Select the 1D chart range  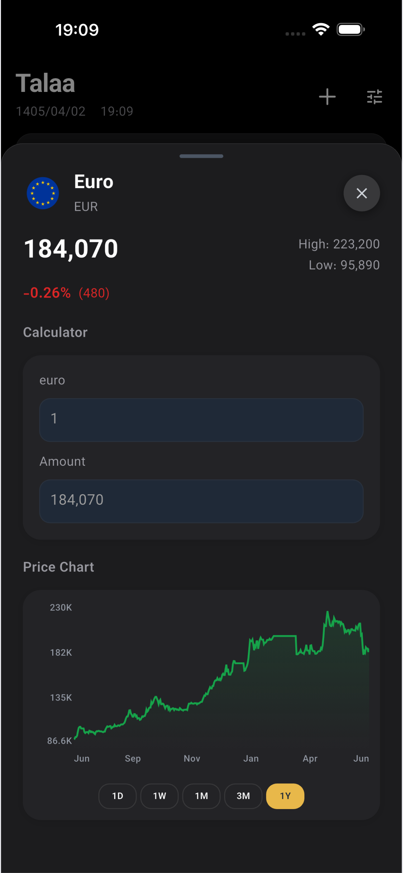tap(117, 796)
